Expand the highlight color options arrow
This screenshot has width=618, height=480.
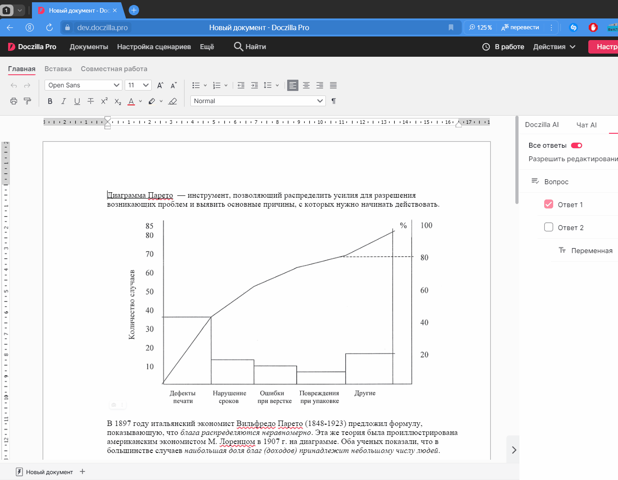161,101
